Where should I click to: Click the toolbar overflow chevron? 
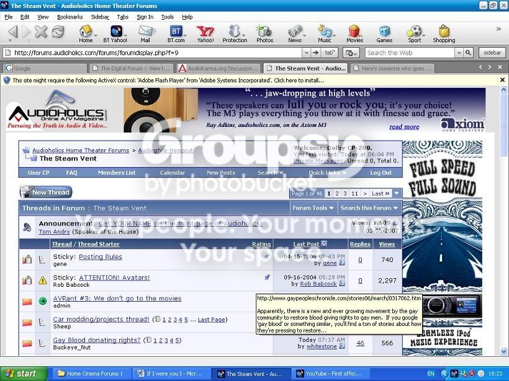(x=498, y=29)
